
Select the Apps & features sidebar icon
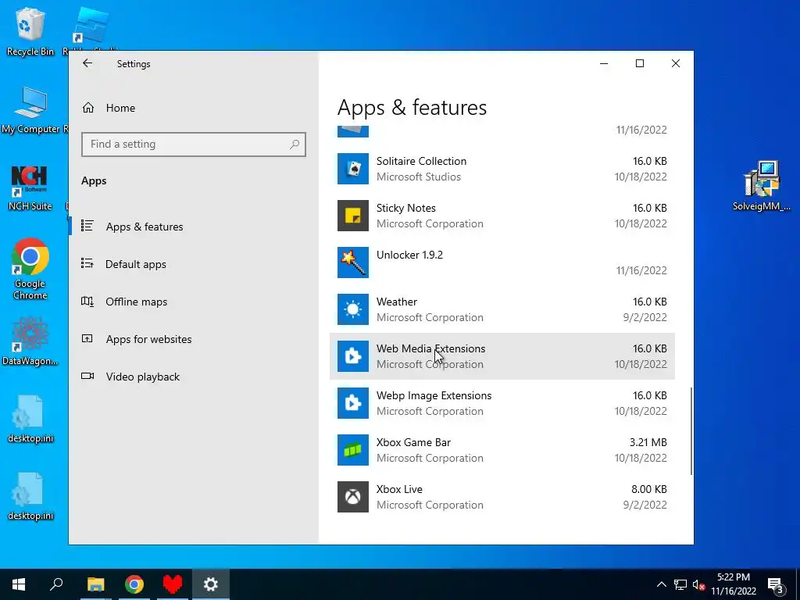click(x=87, y=226)
